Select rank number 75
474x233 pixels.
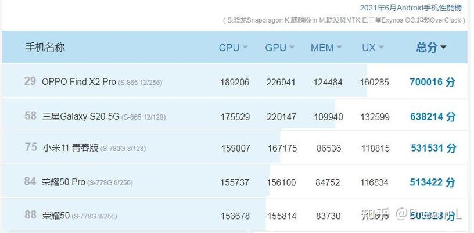pyautogui.click(x=31, y=147)
